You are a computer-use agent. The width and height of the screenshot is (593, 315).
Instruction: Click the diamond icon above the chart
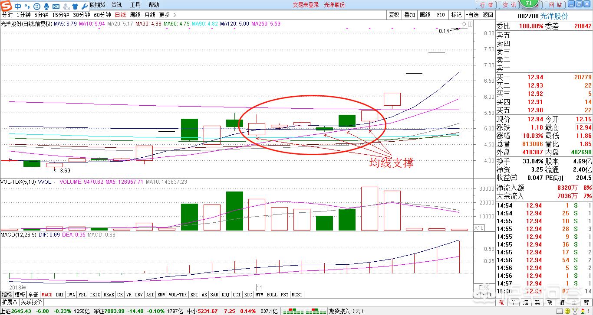[x=464, y=24]
